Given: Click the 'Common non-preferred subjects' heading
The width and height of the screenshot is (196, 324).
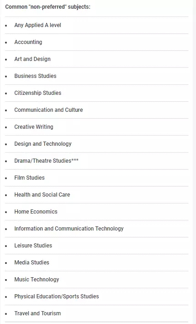Looking at the screenshot, I should [x=48, y=7].
